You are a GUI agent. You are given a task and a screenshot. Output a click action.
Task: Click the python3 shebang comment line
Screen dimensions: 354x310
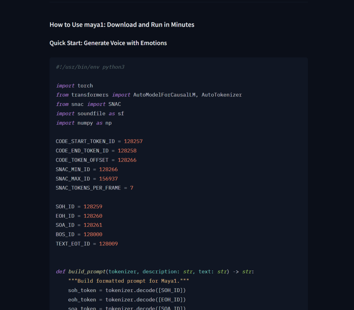point(90,67)
